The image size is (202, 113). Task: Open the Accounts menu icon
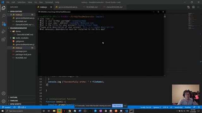[x=3, y=94]
